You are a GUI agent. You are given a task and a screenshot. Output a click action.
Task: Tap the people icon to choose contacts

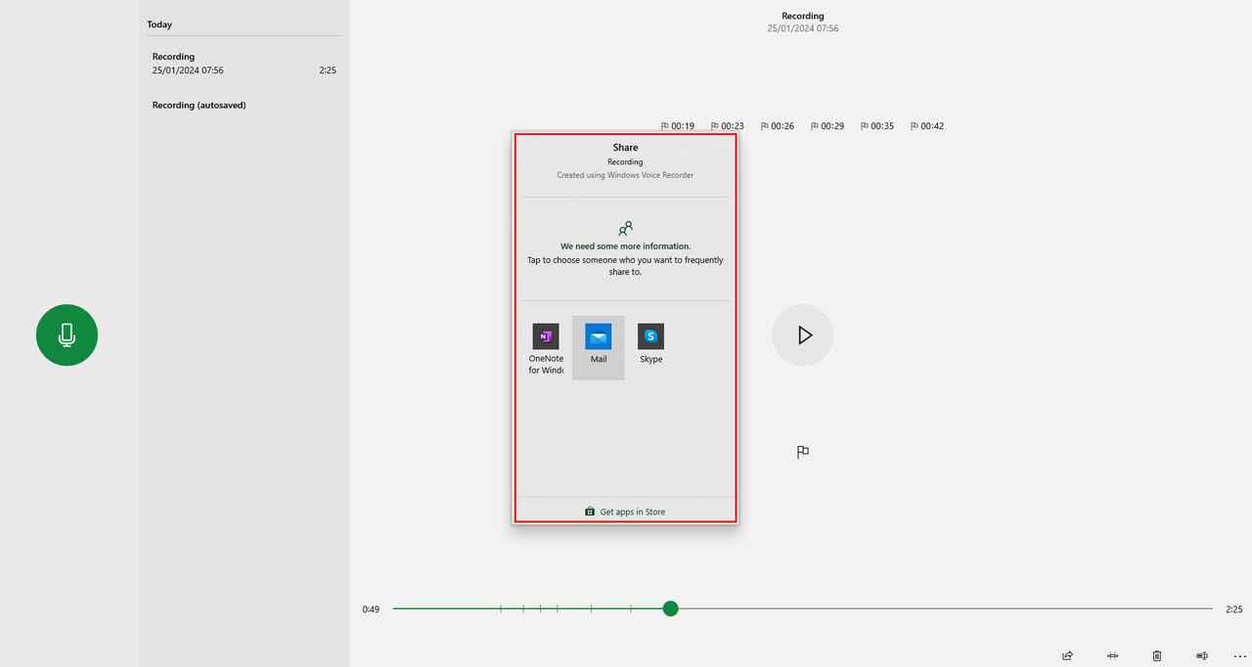(625, 229)
